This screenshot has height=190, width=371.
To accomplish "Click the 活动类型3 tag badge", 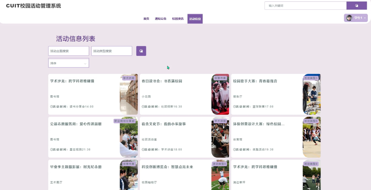I will coord(311,78).
